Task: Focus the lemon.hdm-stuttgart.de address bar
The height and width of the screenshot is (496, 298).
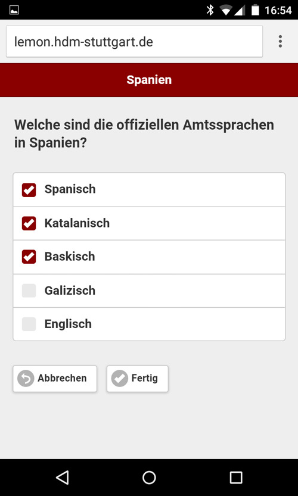Action: 134,42
